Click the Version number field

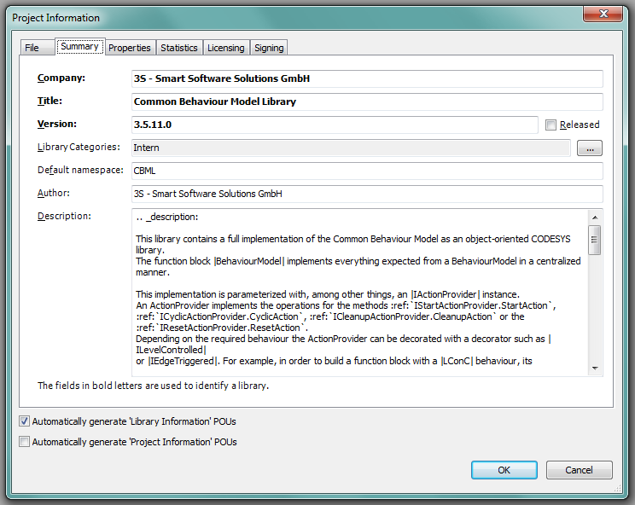point(334,125)
